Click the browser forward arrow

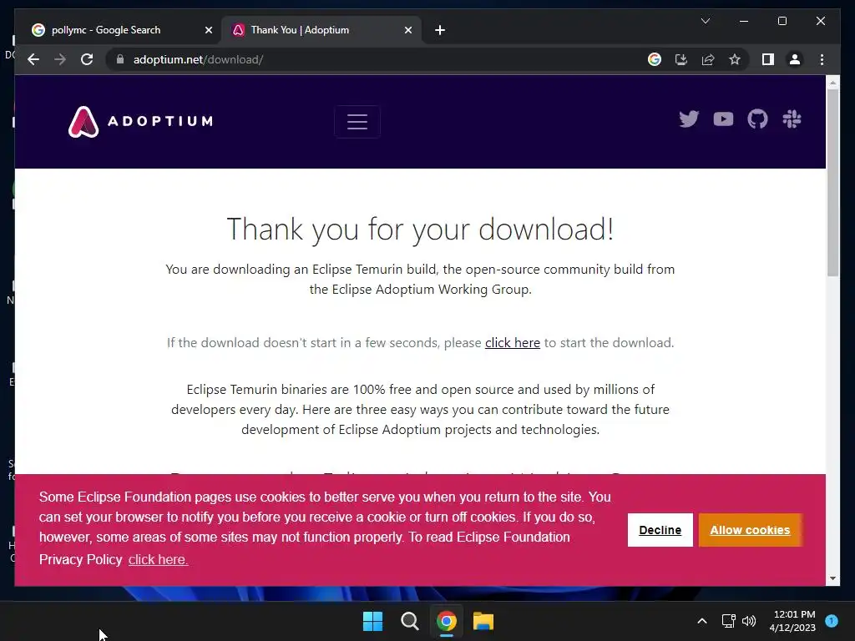pyautogui.click(x=60, y=59)
